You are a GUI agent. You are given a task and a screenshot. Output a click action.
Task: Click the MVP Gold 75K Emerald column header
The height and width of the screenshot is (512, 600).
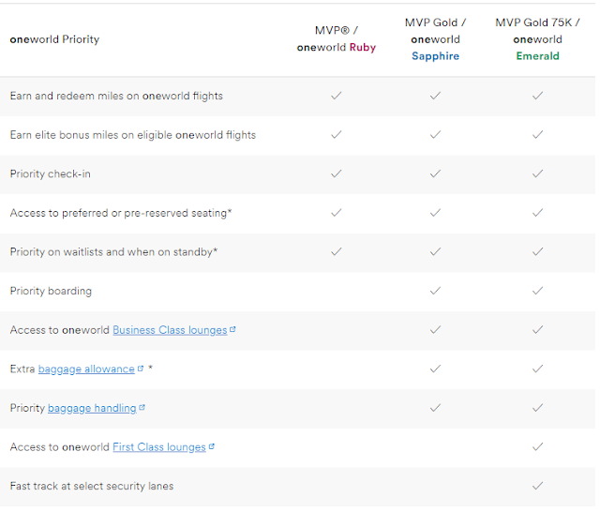537,39
